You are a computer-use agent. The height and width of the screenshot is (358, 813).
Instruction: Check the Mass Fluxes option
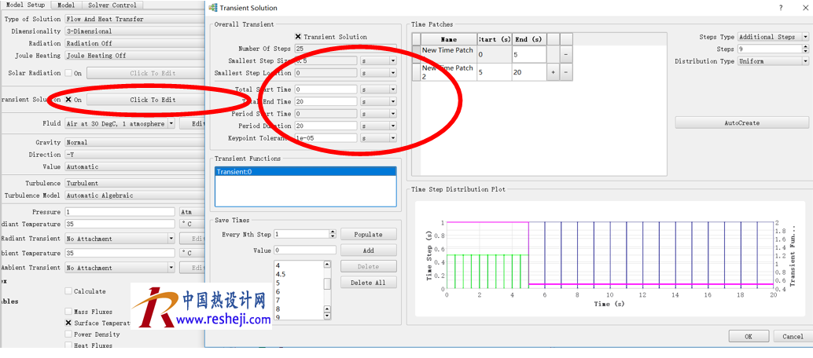(x=68, y=312)
